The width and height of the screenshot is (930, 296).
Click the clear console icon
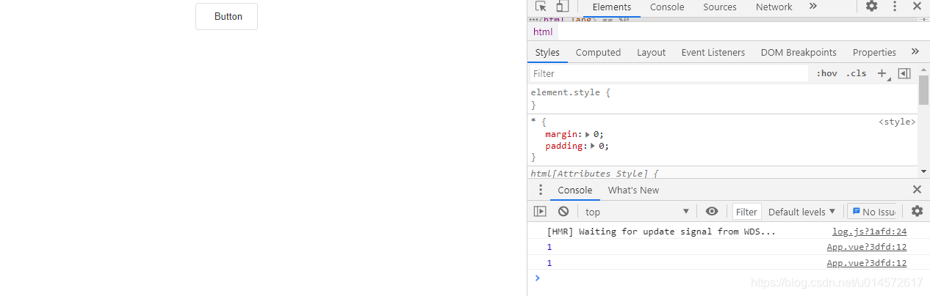pyautogui.click(x=563, y=212)
